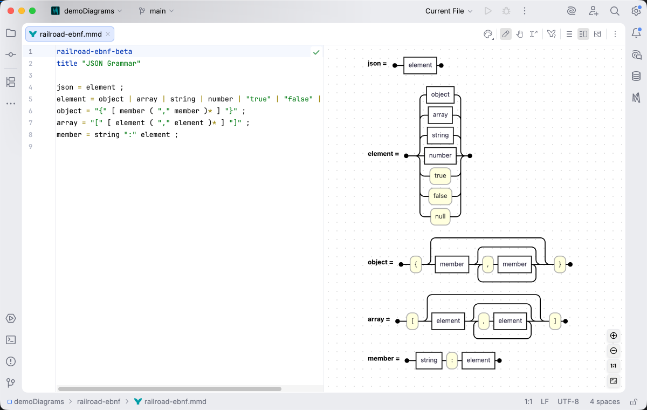Open Mermaid syntax help icon

pos(552,34)
